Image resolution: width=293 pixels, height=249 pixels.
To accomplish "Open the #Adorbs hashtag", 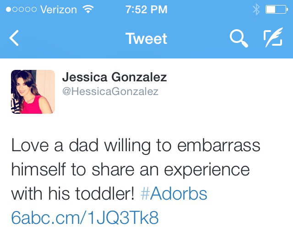I will tap(174, 194).
